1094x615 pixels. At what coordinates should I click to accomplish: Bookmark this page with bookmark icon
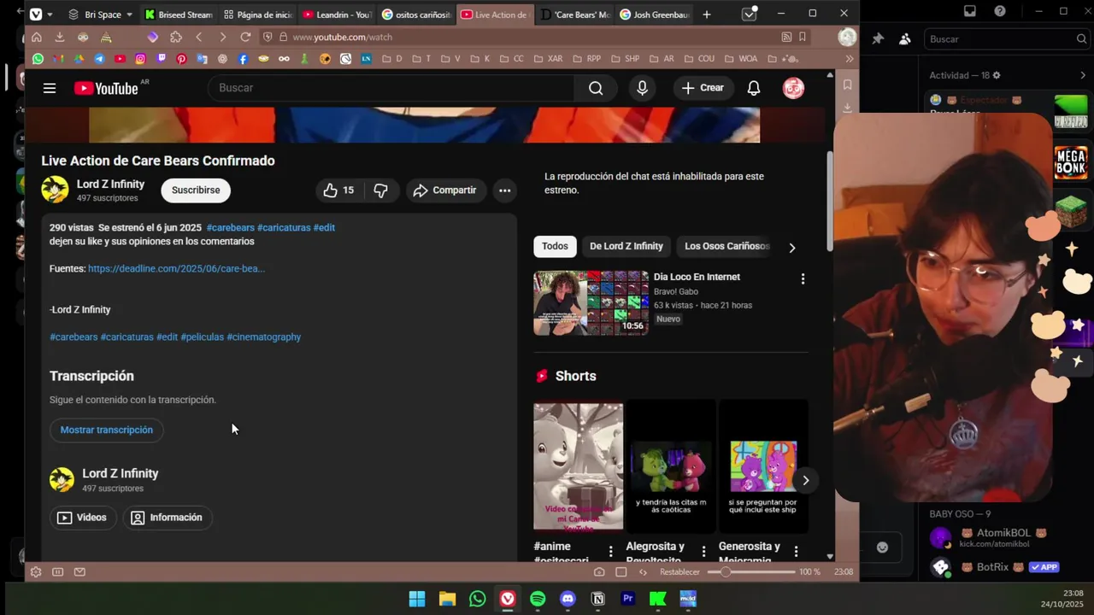click(803, 38)
